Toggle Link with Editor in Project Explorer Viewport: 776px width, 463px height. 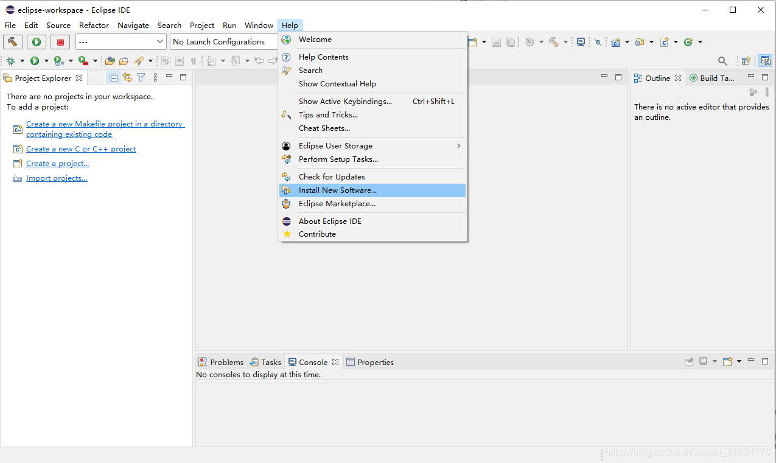127,77
